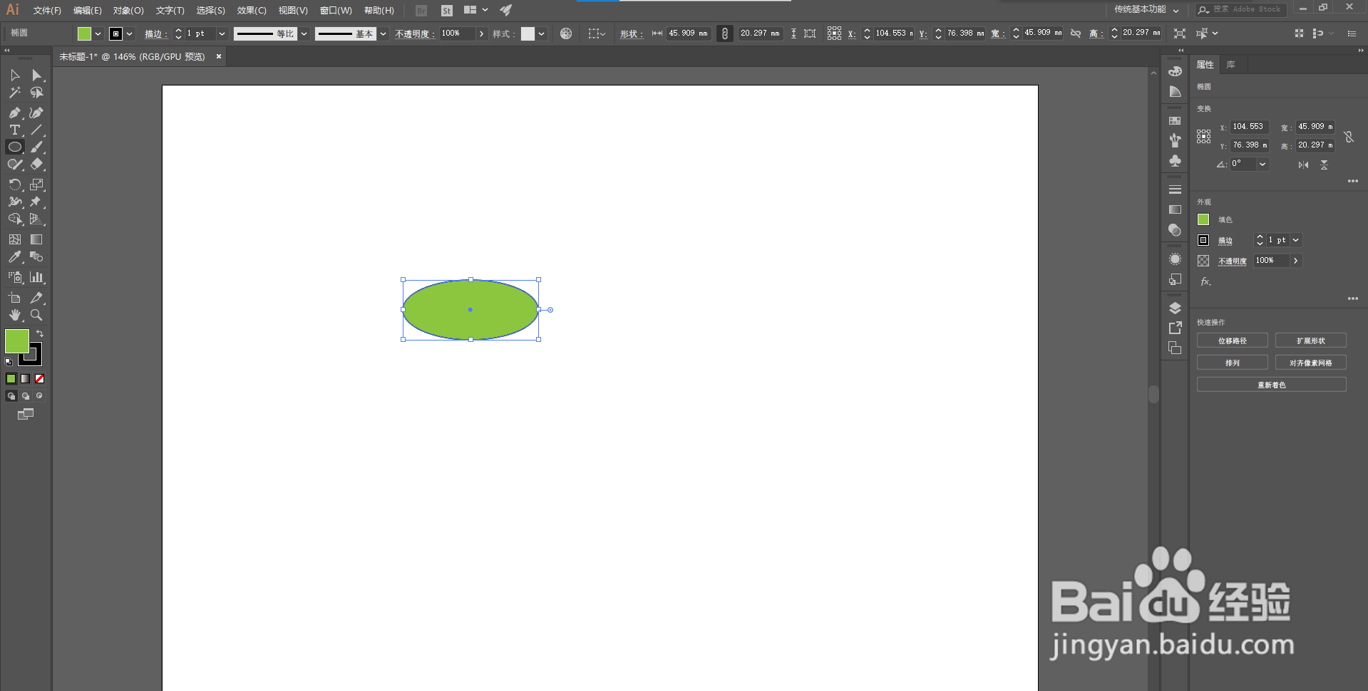The image size is (1368, 691).
Task: Enable Draw Inside mode
Action: 40,396
